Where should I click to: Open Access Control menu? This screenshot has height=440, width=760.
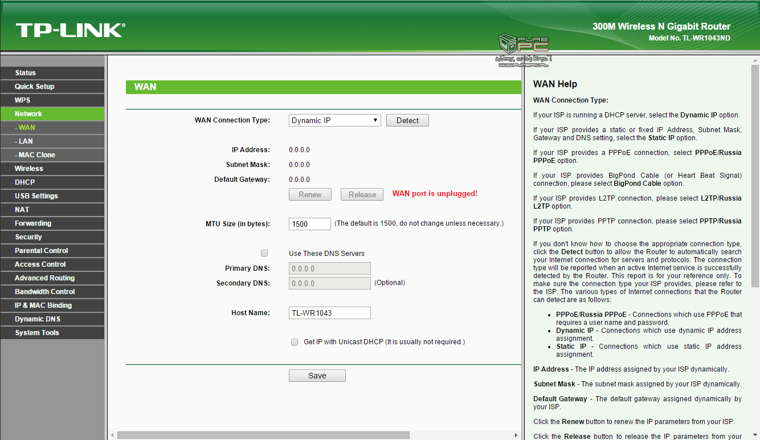[x=52, y=264]
